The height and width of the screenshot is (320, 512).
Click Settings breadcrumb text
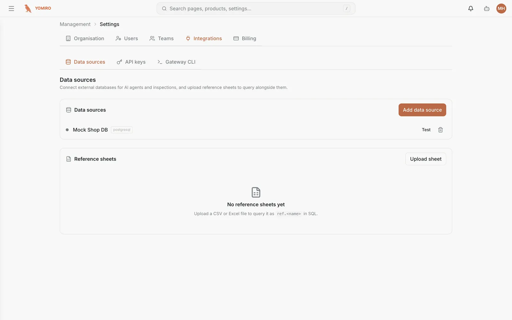109,24
